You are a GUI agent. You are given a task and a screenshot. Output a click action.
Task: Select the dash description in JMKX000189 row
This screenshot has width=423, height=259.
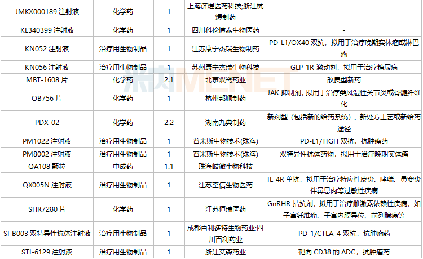pos(344,12)
